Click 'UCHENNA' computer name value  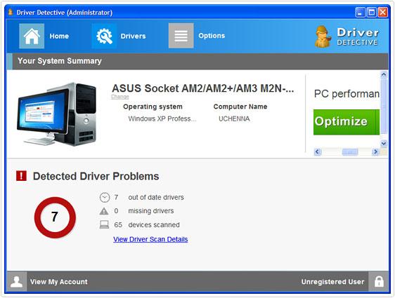[x=234, y=118]
